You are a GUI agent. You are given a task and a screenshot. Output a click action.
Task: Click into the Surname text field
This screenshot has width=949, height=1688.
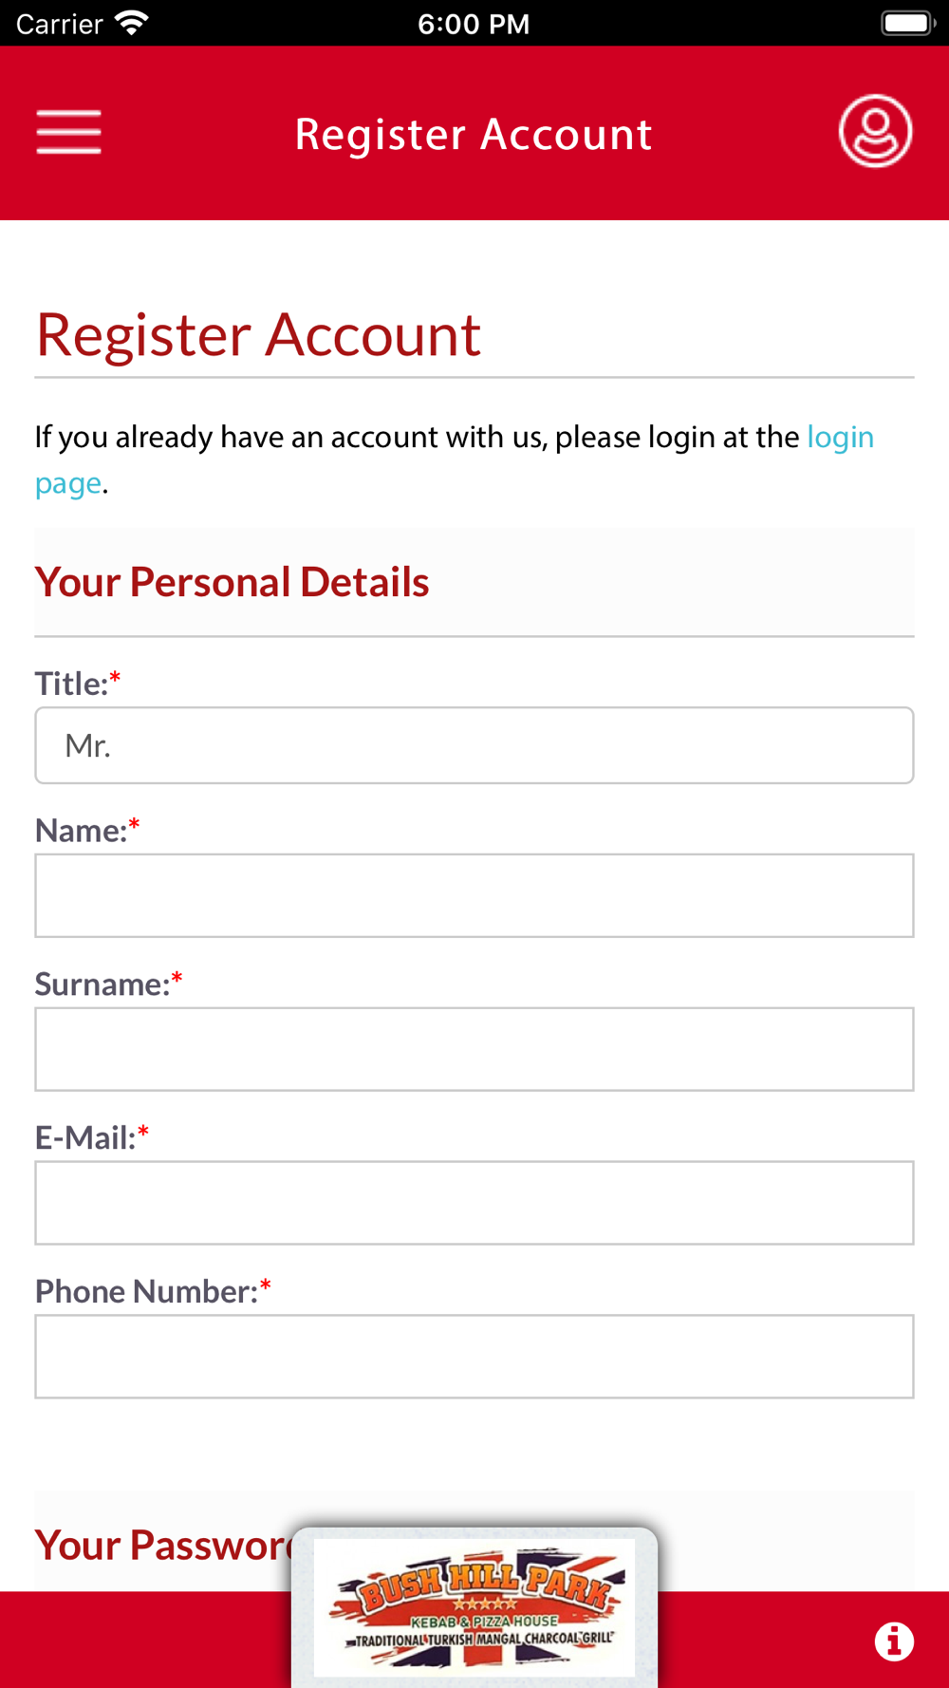[474, 1049]
